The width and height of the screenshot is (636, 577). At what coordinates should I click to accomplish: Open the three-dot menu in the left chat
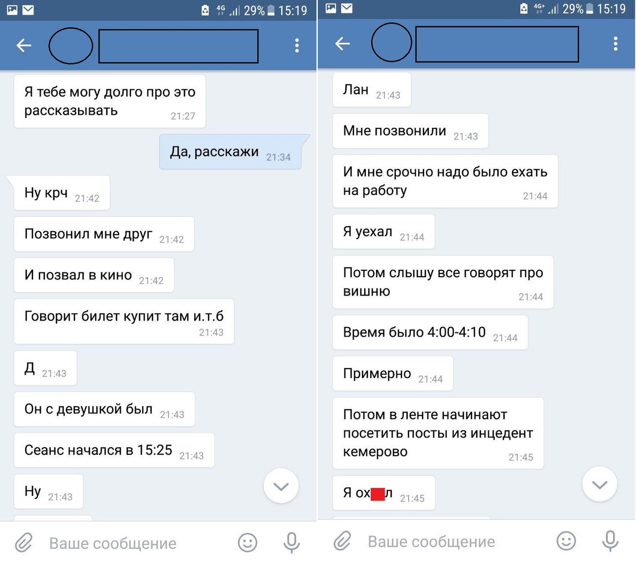pyautogui.click(x=297, y=45)
